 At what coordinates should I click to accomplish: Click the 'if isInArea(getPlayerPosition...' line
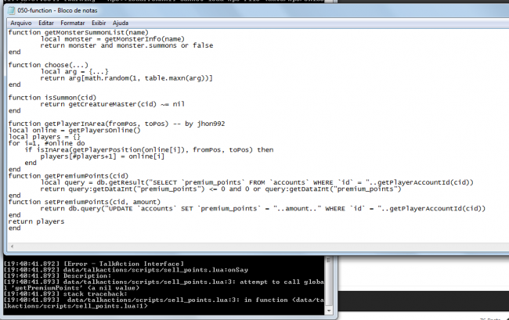pyautogui.click(x=149, y=149)
